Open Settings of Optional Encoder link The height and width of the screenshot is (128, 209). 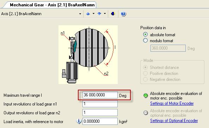[174, 121]
